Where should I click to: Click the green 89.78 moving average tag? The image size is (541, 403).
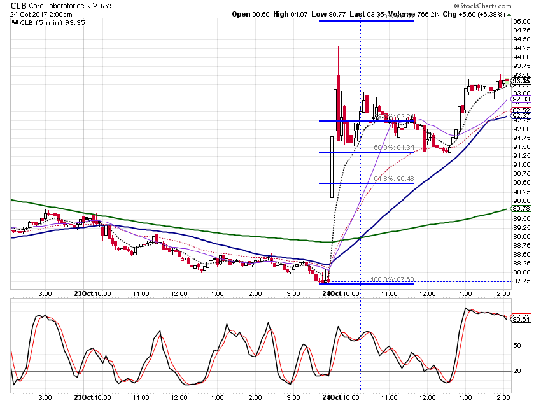point(521,209)
